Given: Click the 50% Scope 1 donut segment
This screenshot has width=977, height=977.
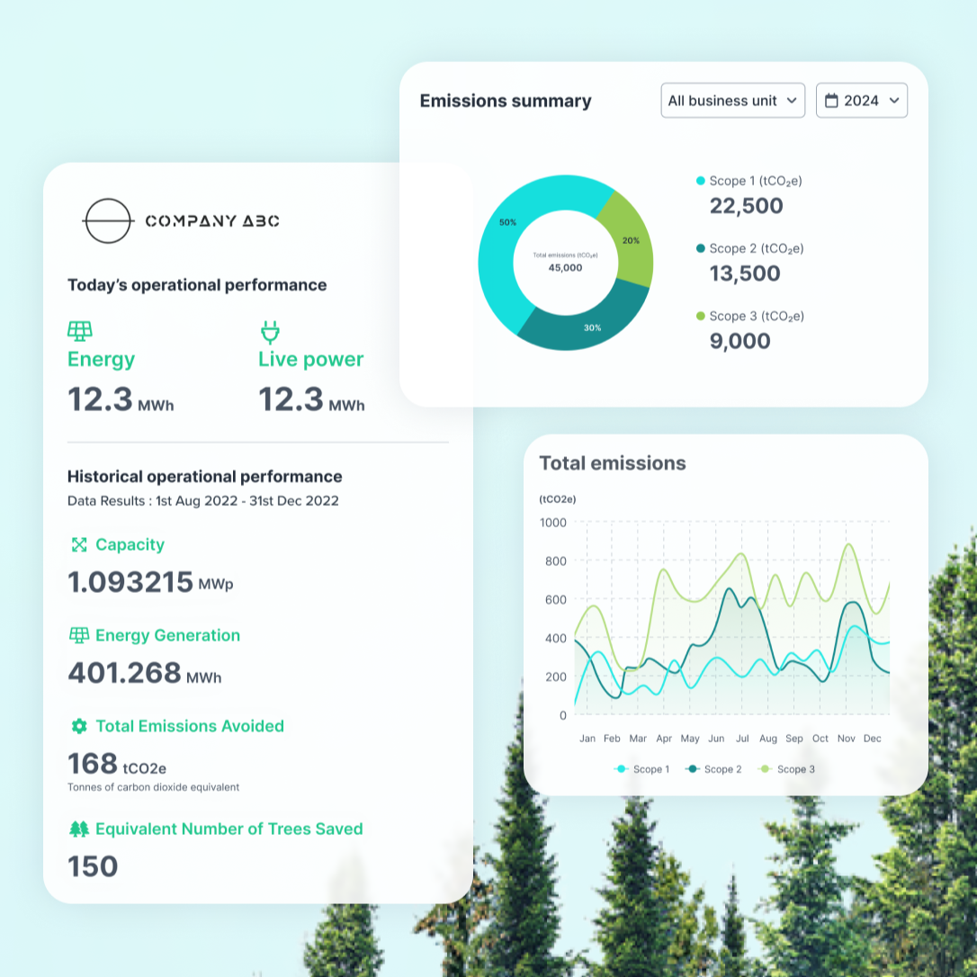Looking at the screenshot, I should (x=507, y=222).
